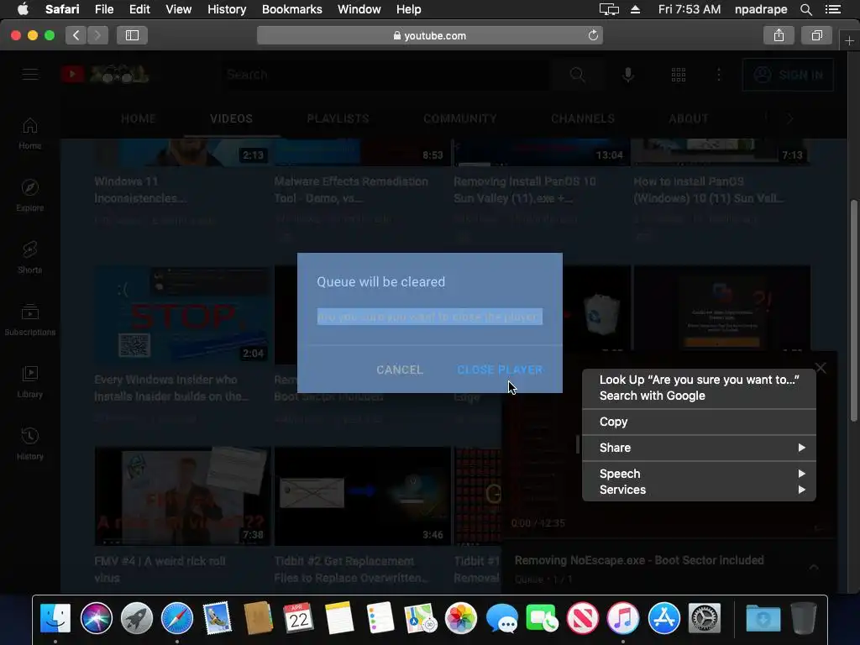Choose Look Up "Are you sure you want to…"
Screen dimensions: 860x645
click(x=699, y=380)
